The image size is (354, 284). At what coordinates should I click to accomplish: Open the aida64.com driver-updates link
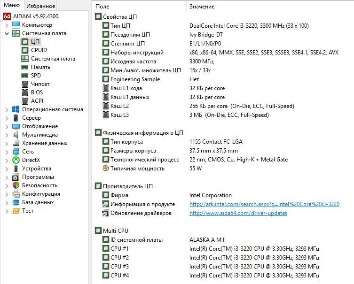click(x=238, y=213)
